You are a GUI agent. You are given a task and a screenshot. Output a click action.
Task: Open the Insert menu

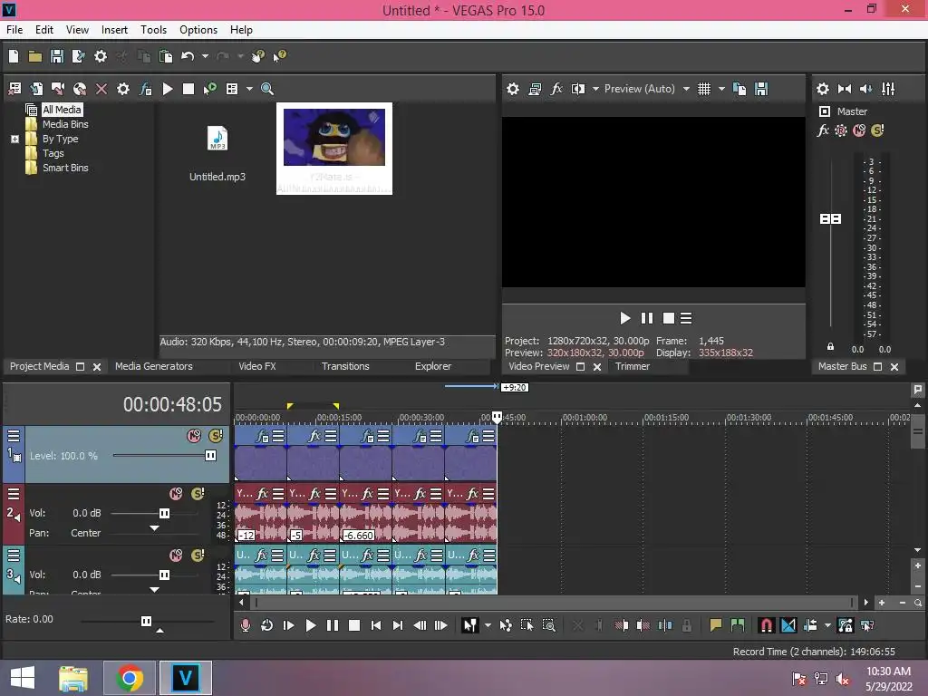[114, 30]
